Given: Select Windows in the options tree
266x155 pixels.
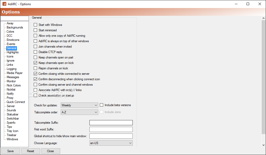Looking at the screenshot, I should [12, 139].
